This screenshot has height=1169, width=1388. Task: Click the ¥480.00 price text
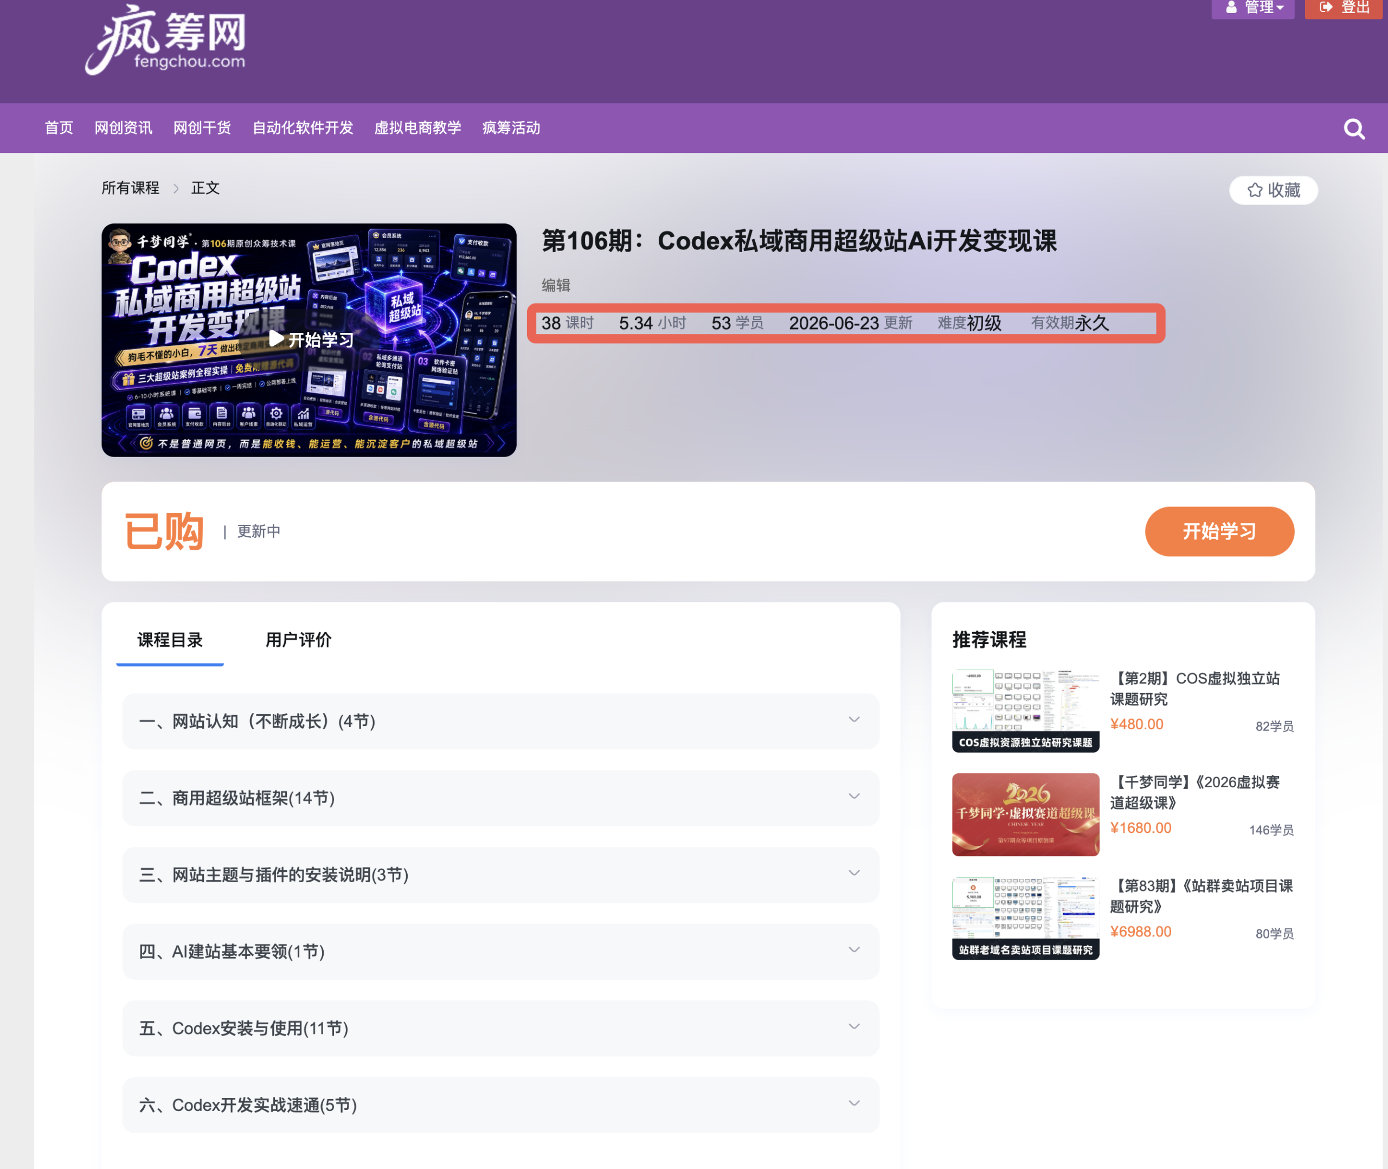[1136, 724]
